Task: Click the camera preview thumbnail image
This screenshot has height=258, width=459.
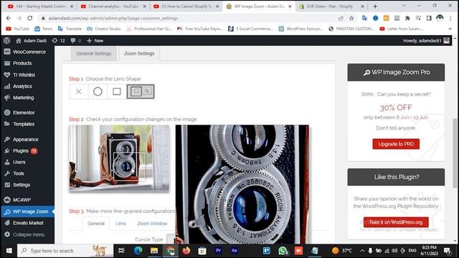Action: [x=119, y=158]
